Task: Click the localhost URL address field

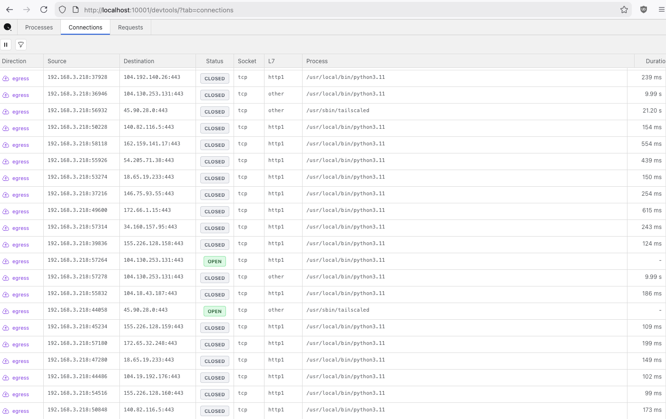Action: coord(333,10)
